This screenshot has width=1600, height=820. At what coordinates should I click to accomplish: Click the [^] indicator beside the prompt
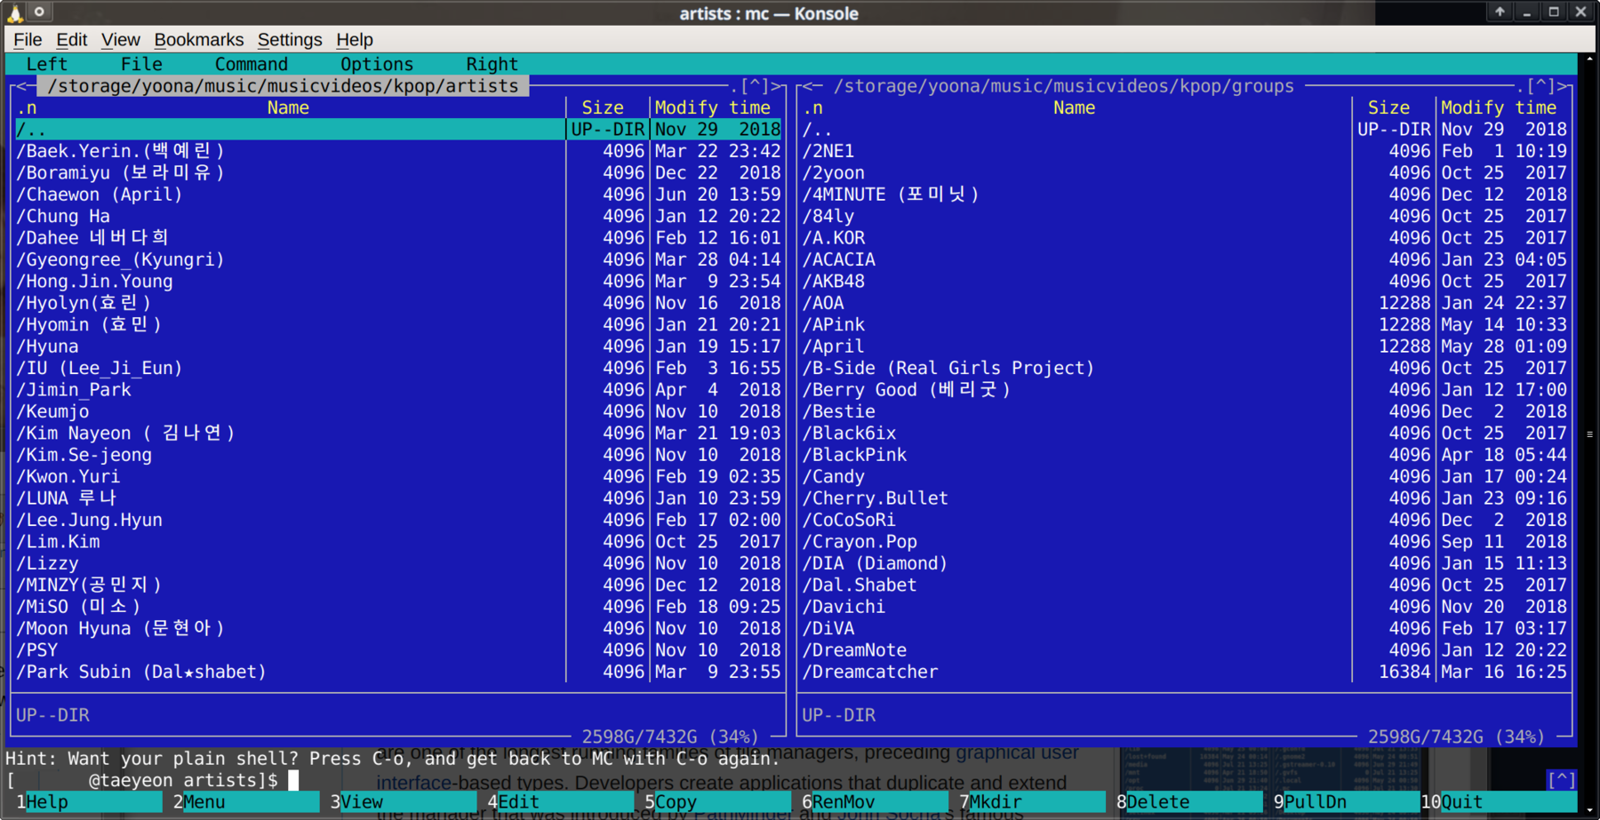(1562, 780)
